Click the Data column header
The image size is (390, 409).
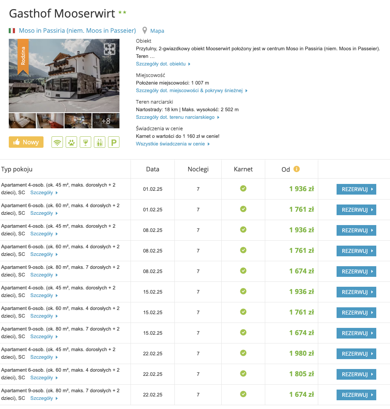(x=153, y=169)
